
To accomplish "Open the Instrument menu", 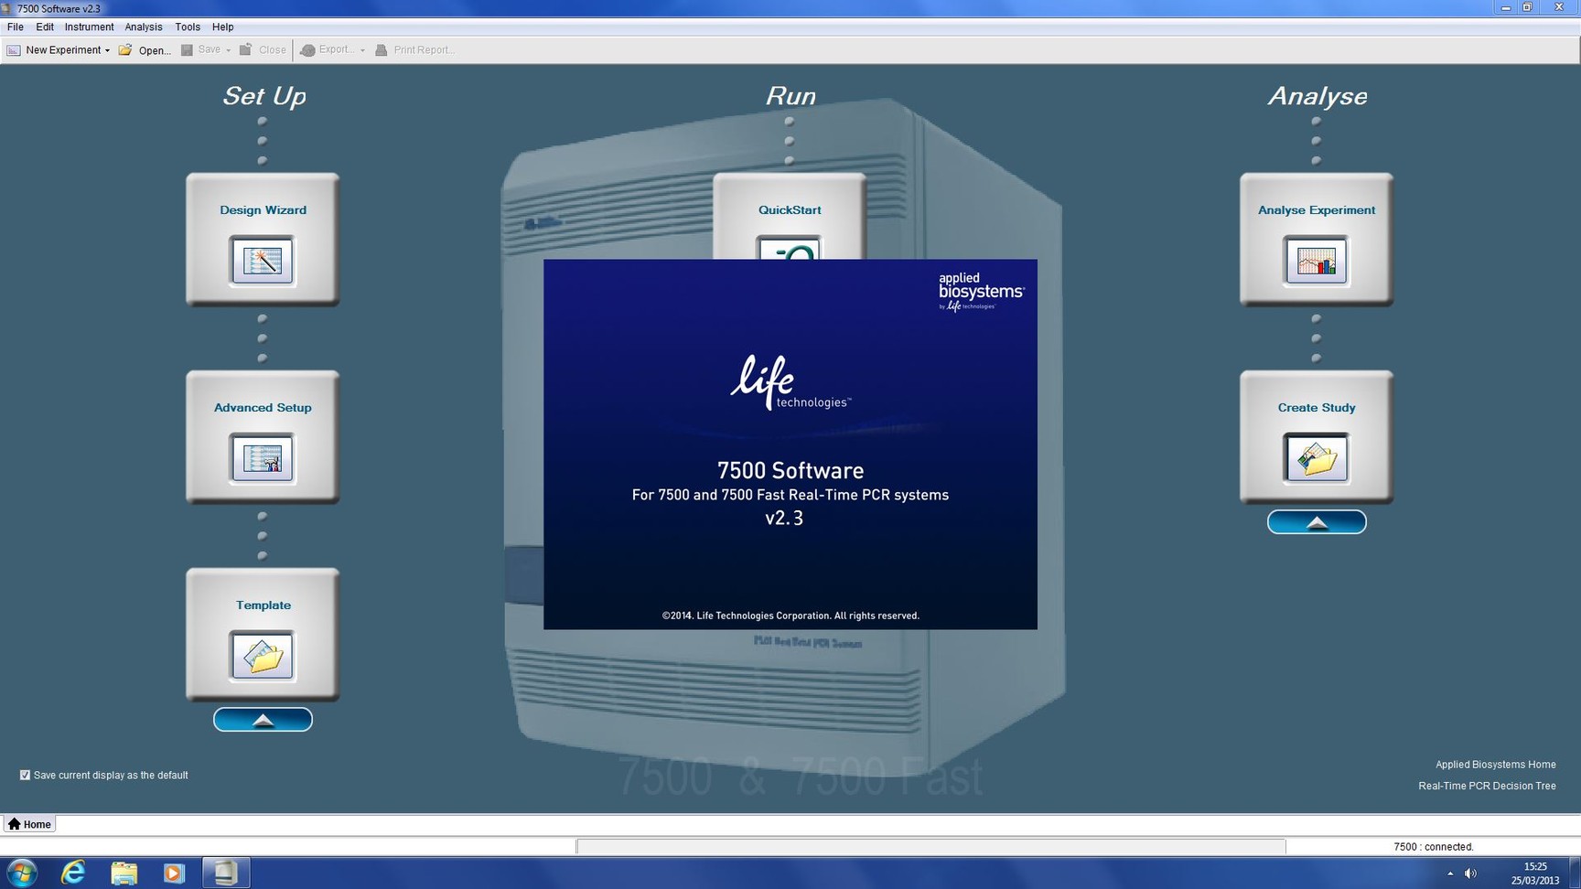I will 89,27.
